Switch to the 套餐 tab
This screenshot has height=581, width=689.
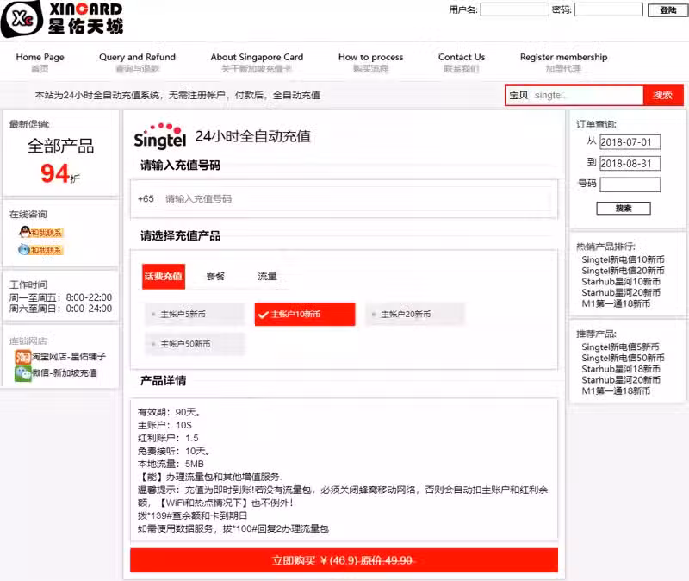[215, 276]
